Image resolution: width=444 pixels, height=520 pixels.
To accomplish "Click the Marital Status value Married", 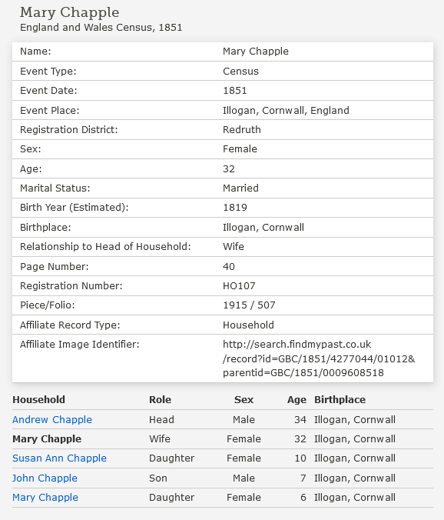I will click(x=240, y=188).
